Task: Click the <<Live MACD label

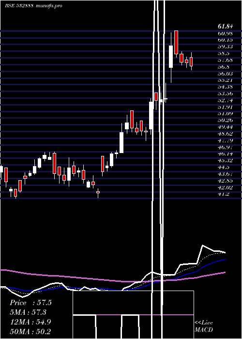Action: click(x=204, y=326)
